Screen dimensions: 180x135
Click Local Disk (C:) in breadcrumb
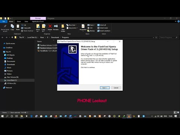(x=32, y=37)
